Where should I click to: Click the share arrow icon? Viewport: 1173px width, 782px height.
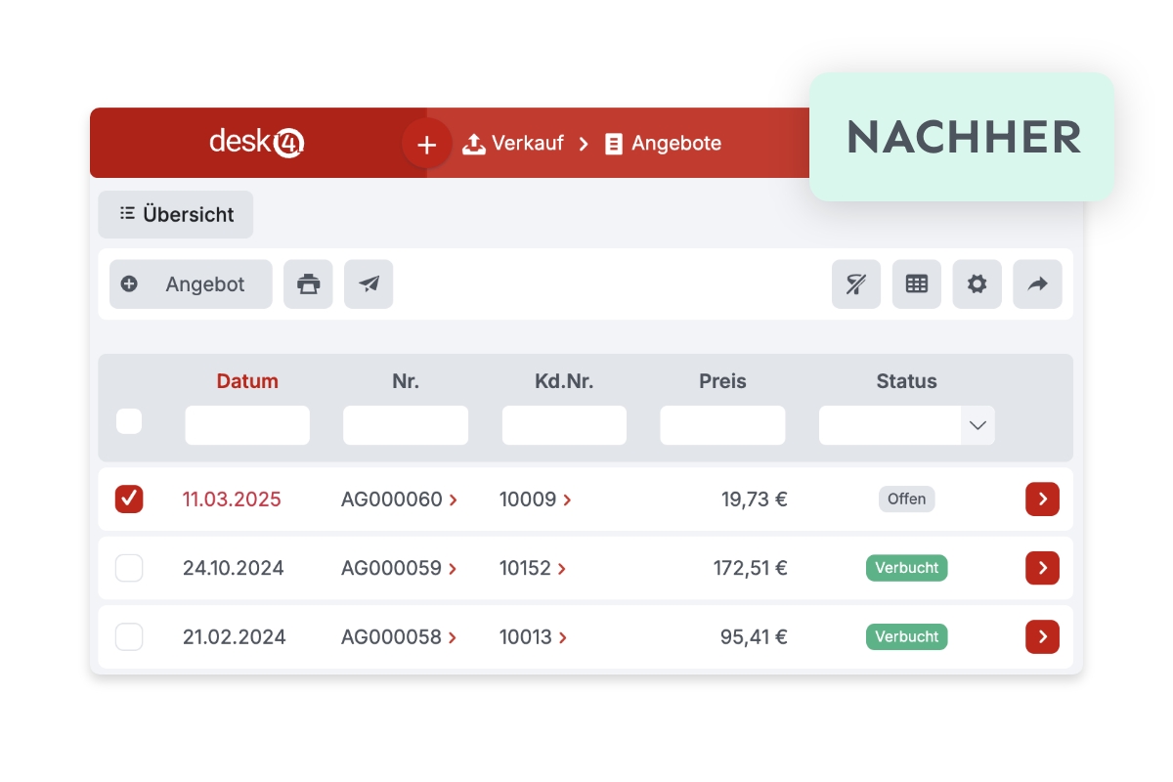1037,284
